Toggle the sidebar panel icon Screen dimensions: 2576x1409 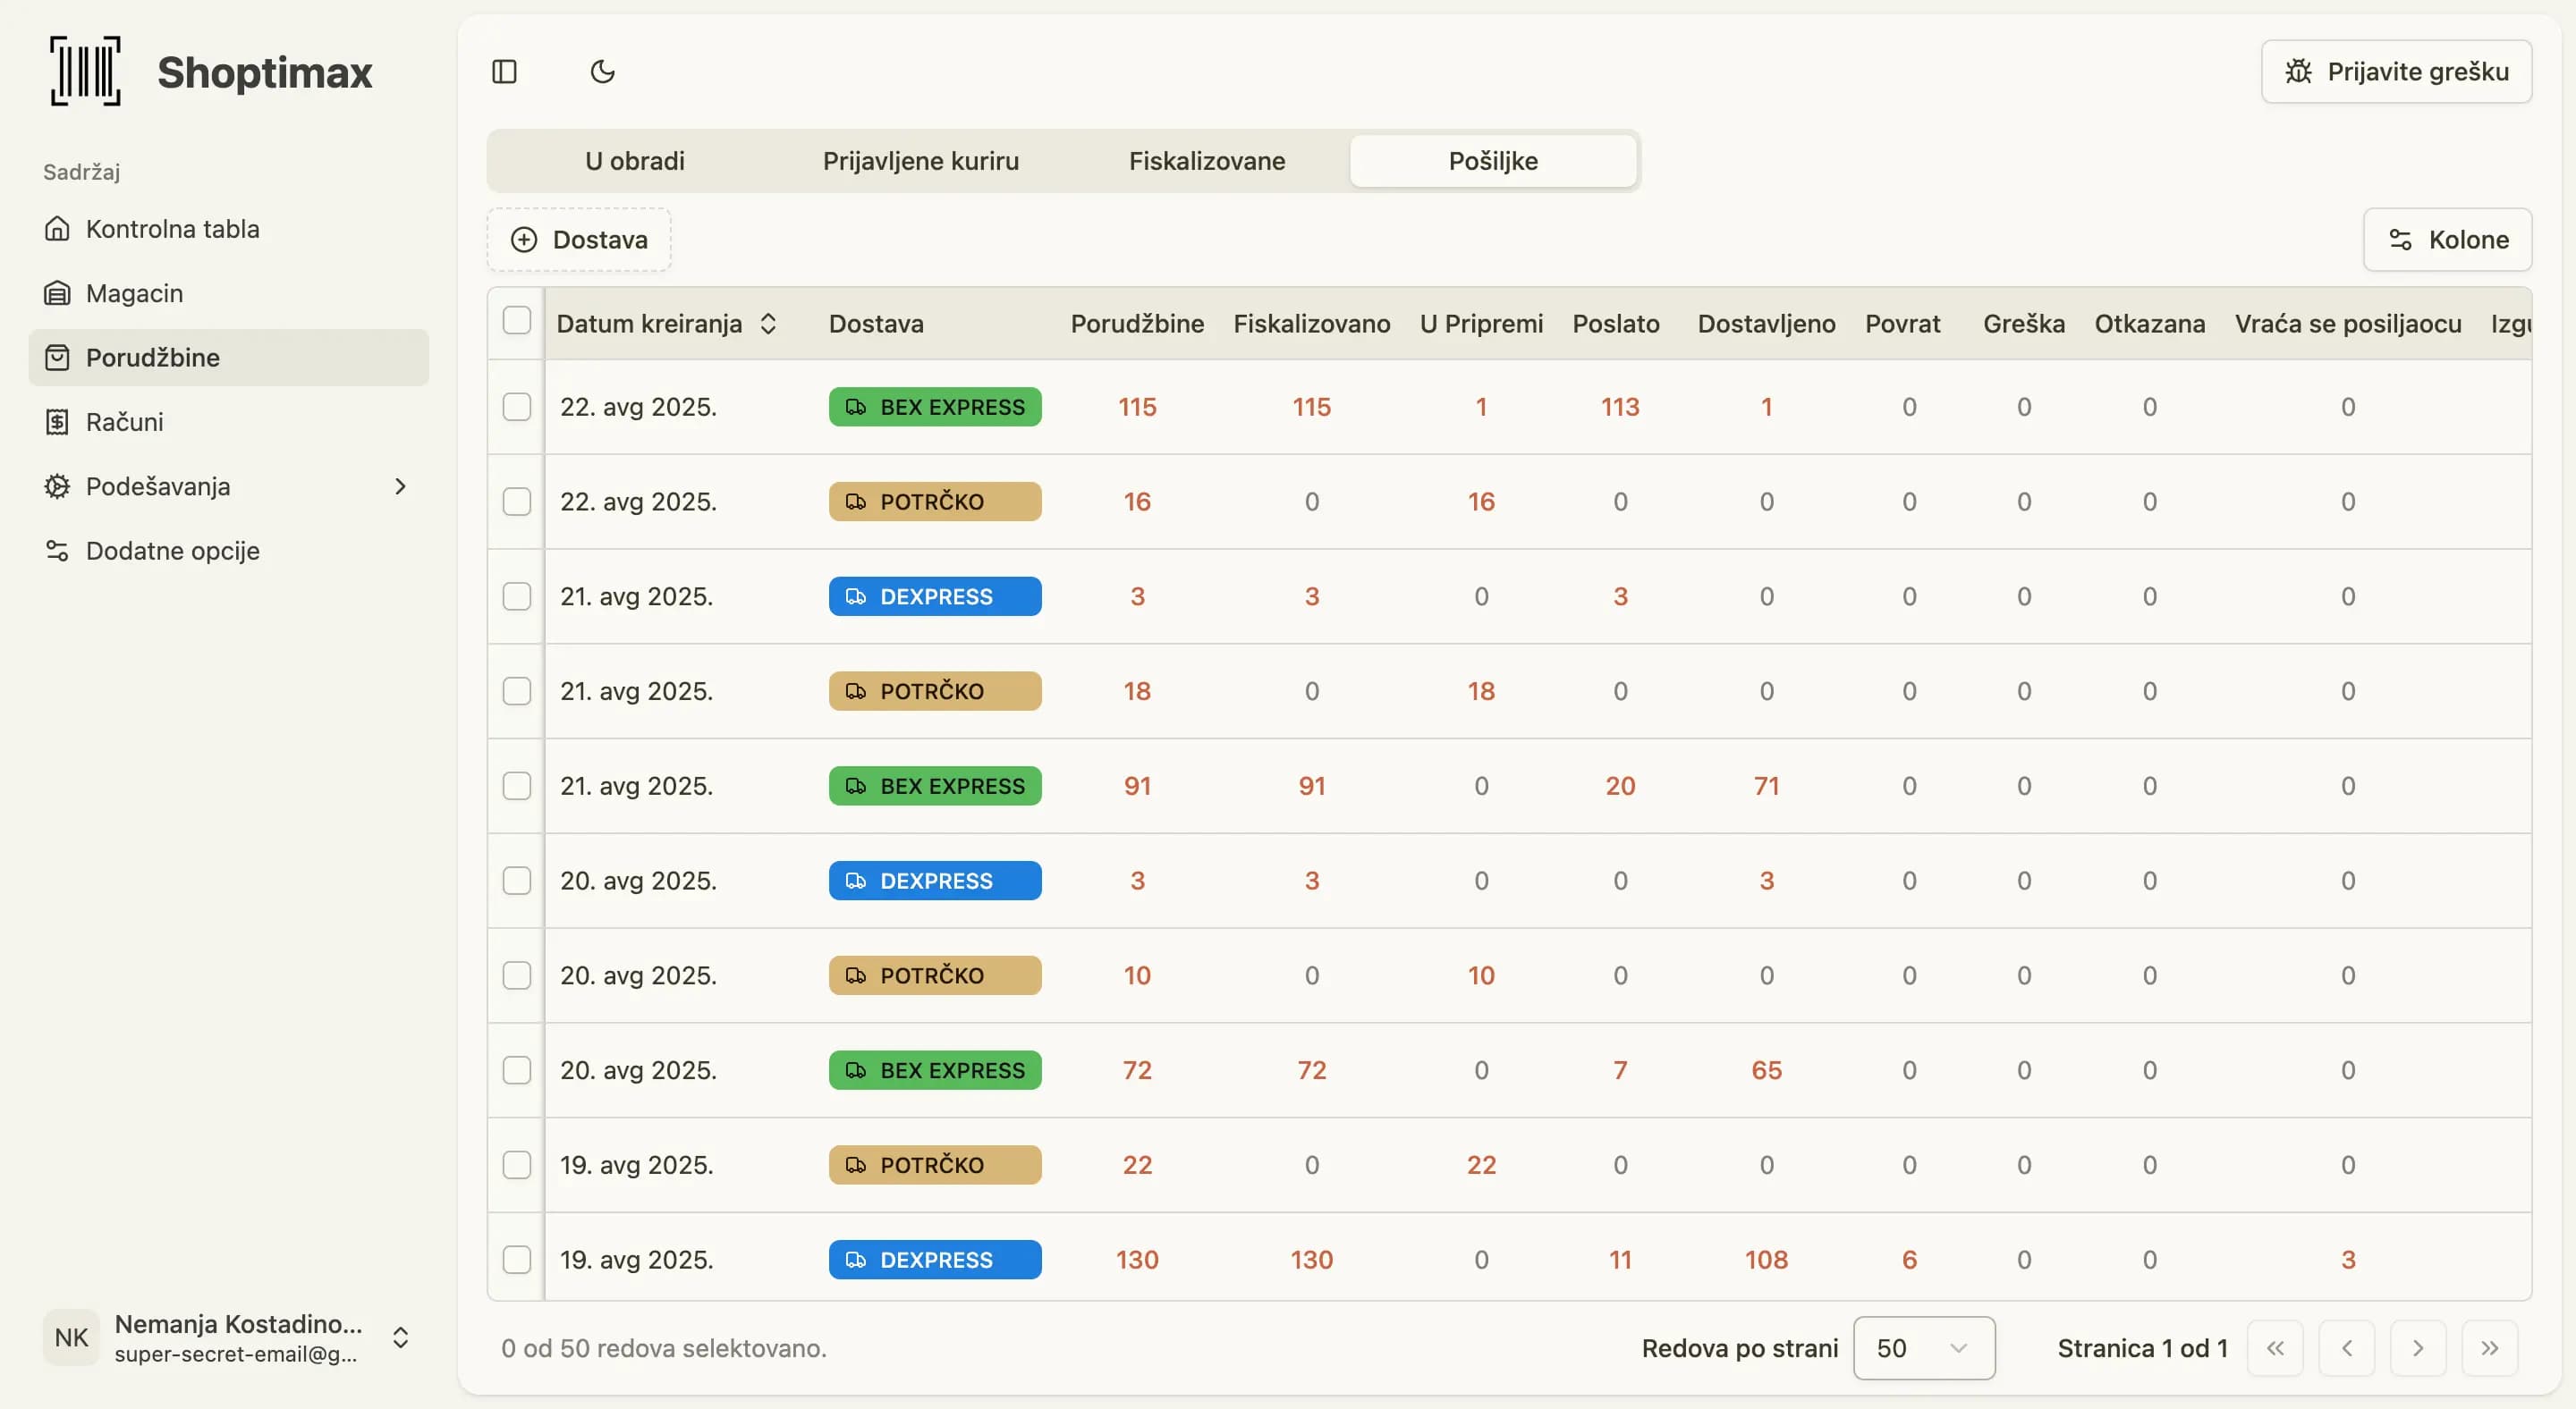[x=504, y=72]
